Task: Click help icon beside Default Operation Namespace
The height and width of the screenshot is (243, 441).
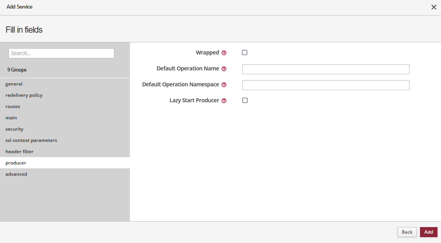Action: 224,85
